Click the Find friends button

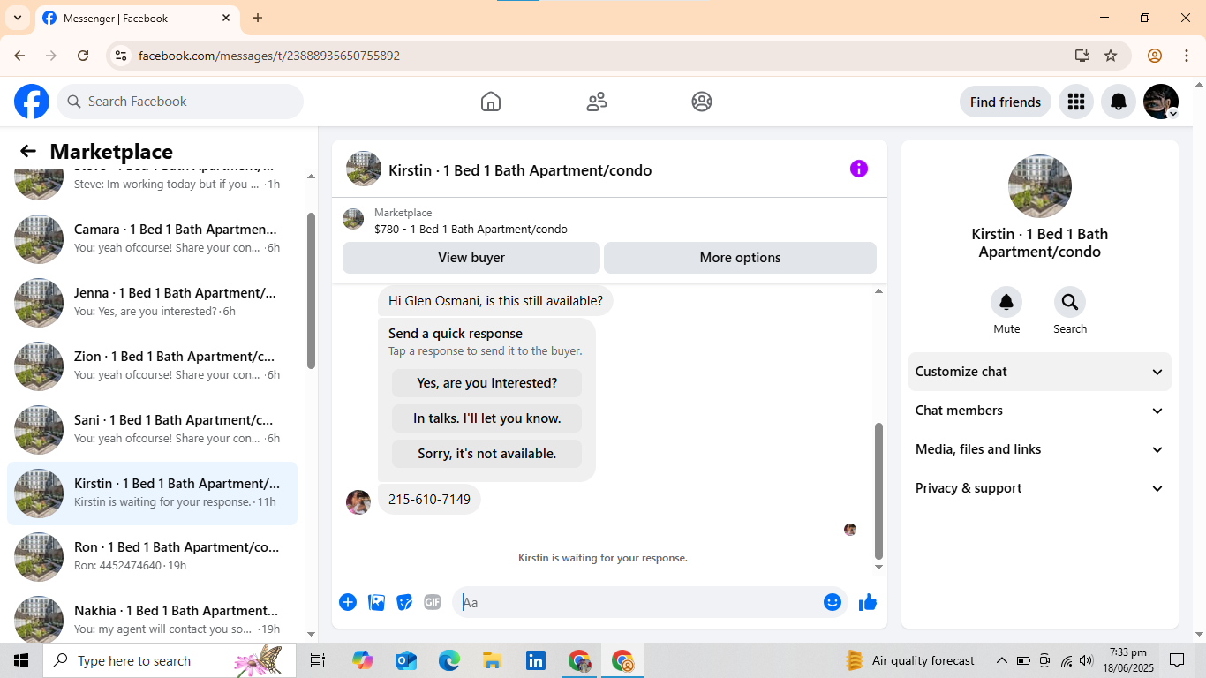pos(1006,102)
